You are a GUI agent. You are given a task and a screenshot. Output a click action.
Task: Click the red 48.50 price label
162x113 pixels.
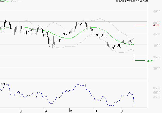click(156, 25)
